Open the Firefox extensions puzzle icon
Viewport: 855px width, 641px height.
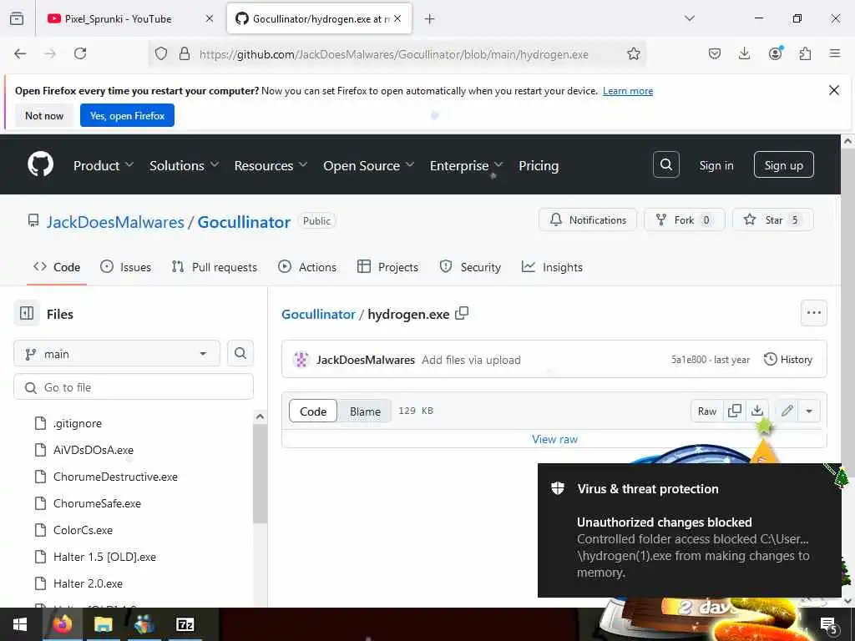tap(805, 53)
